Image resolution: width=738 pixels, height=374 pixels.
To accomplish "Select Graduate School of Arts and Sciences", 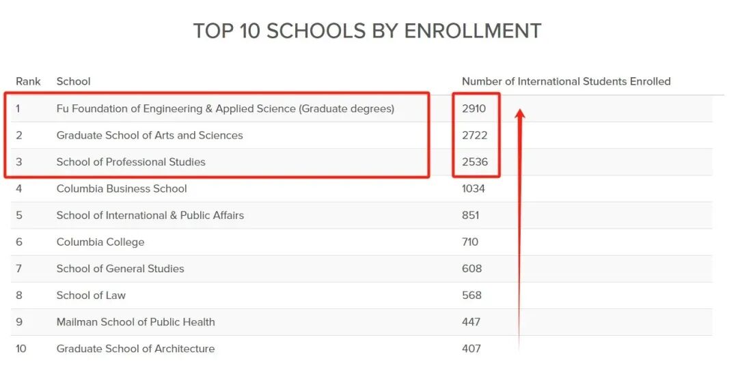I will click(x=150, y=135).
